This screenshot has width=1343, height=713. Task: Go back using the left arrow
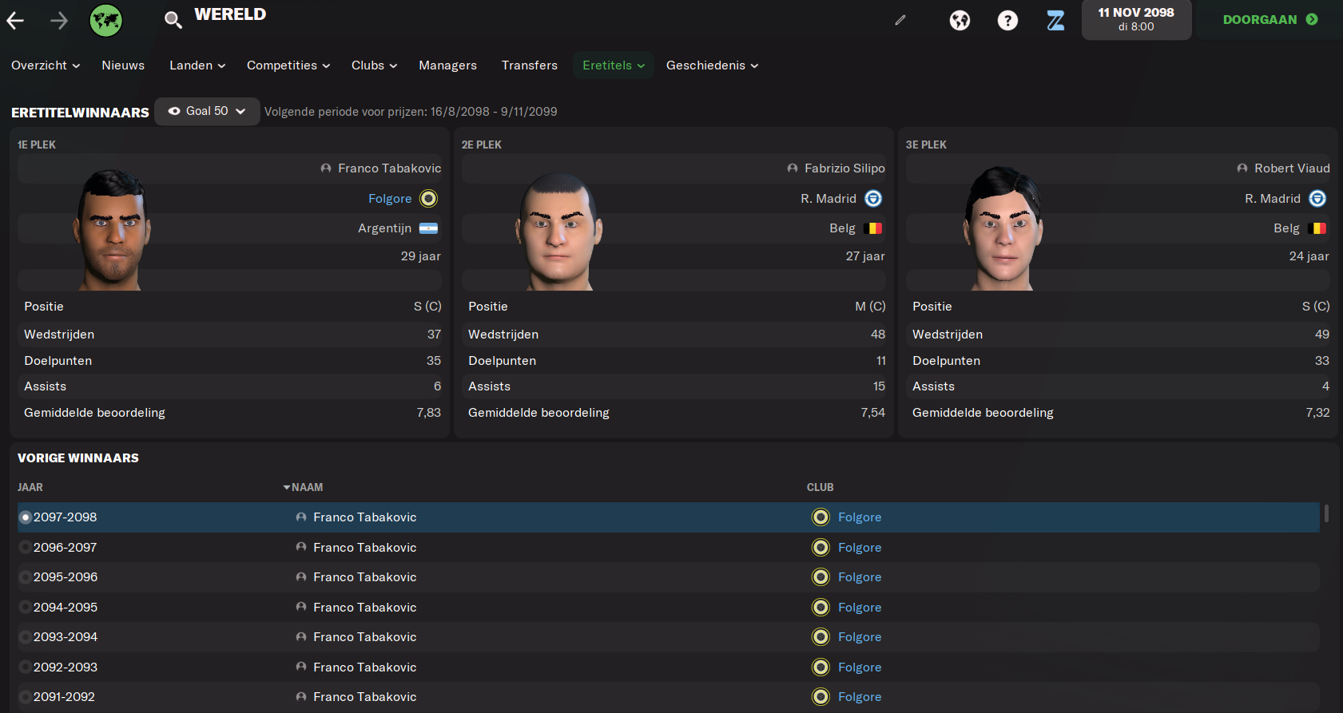click(15, 21)
